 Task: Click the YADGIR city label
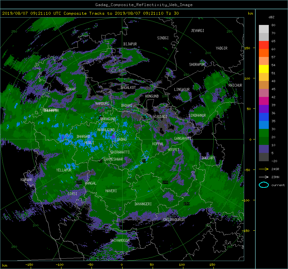(x=221, y=48)
